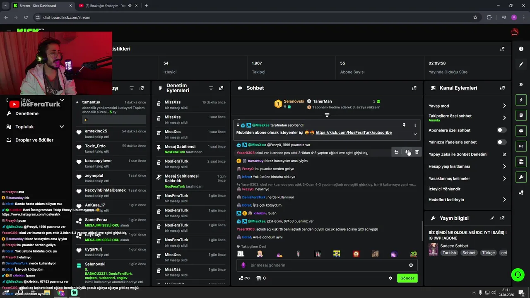Click the lightning bolt icon in right sidebar
This screenshot has height=298, width=530.
tap(521, 100)
